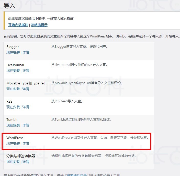Click description 选择性地将已有的分类转换为标签

[94, 156]
